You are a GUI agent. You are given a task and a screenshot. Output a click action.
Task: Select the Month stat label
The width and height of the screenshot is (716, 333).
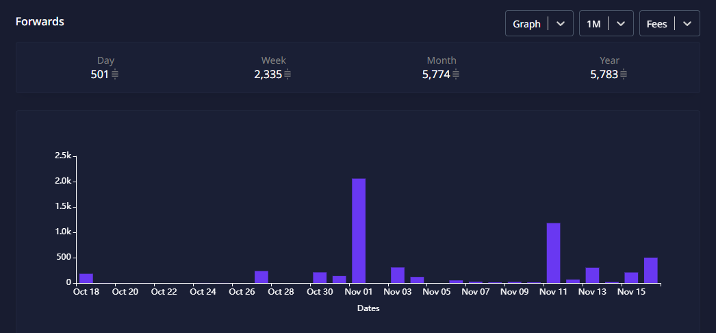pos(442,60)
